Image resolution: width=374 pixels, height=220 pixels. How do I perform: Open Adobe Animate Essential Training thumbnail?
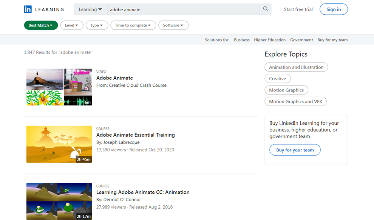point(59,144)
